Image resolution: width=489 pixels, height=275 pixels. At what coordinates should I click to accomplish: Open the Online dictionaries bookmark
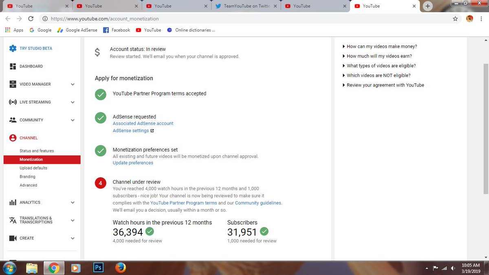click(191, 30)
